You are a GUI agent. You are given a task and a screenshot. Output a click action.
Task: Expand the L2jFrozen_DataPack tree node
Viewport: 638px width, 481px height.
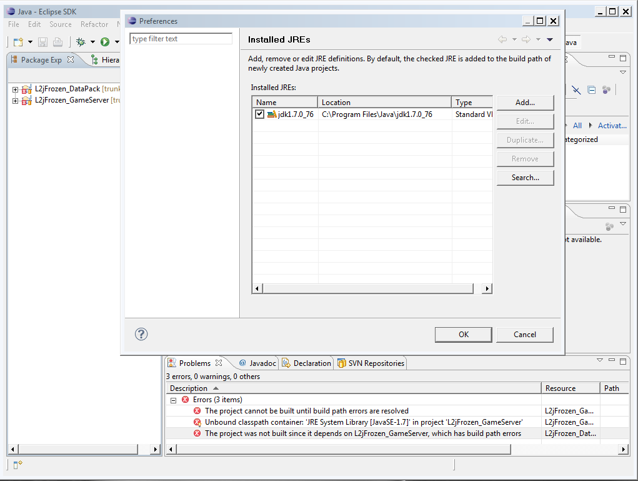[15, 89]
